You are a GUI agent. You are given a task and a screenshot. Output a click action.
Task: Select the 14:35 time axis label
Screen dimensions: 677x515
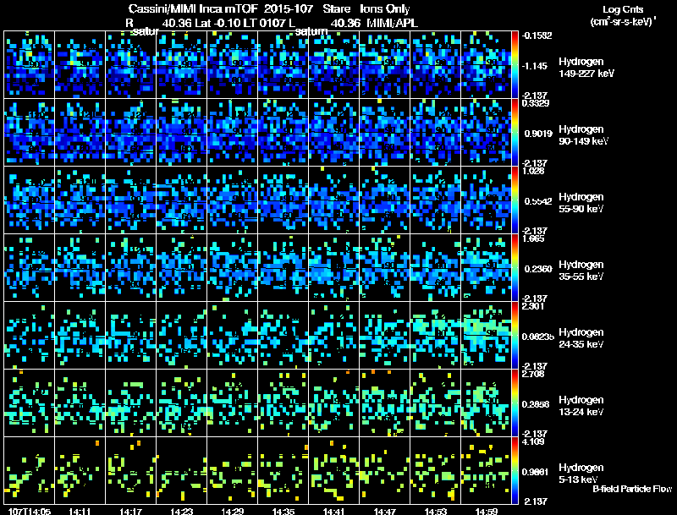[x=283, y=512]
